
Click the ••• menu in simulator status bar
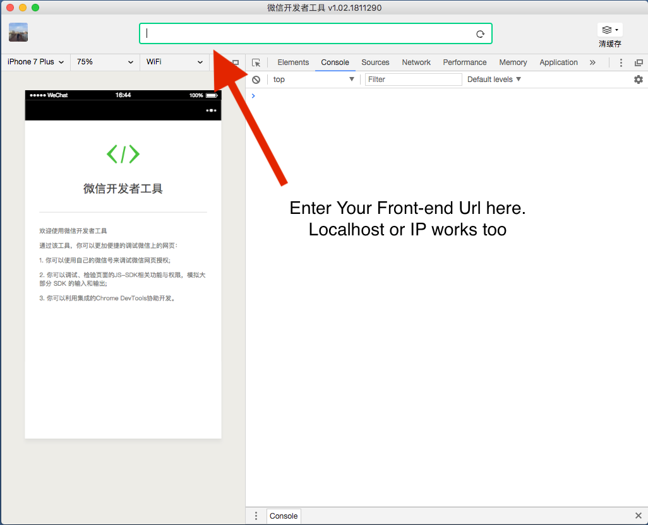click(x=210, y=110)
